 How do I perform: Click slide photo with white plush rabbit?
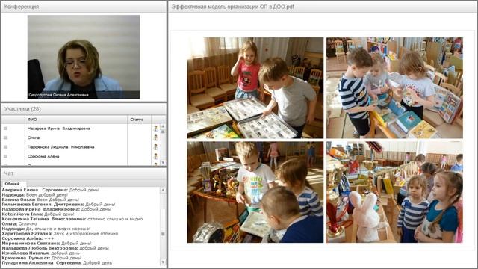coord(395,192)
